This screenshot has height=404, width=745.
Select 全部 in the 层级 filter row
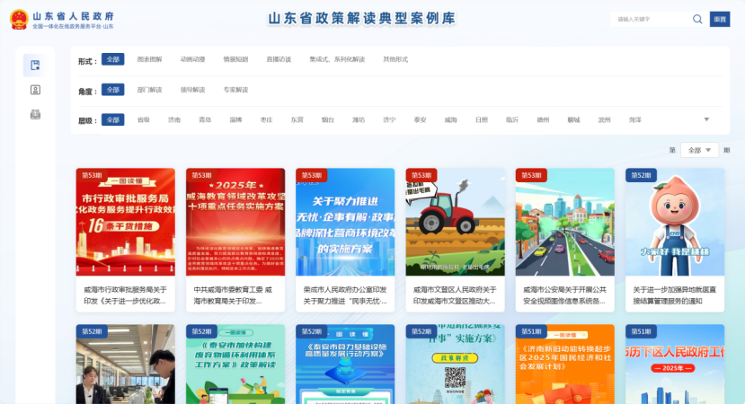[112, 119]
